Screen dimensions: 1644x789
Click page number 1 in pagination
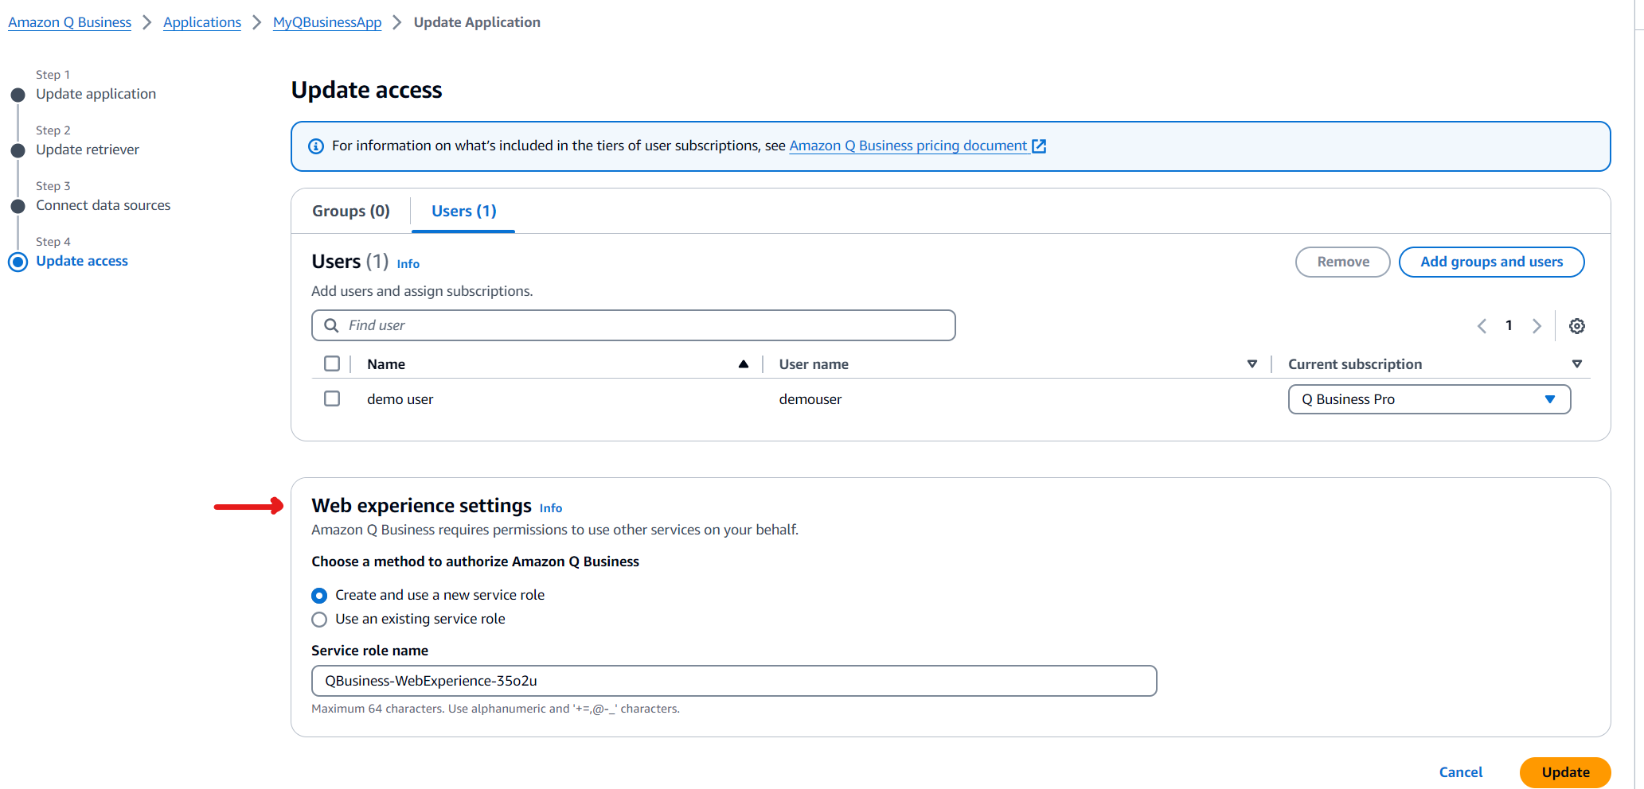pyautogui.click(x=1509, y=325)
